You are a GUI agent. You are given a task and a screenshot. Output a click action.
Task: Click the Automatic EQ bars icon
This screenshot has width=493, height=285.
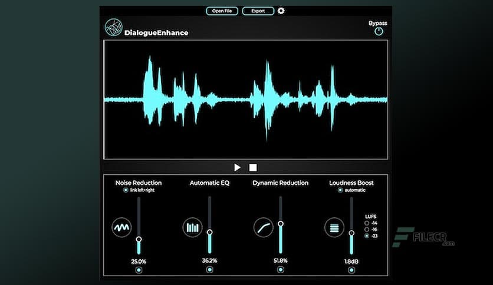point(192,227)
